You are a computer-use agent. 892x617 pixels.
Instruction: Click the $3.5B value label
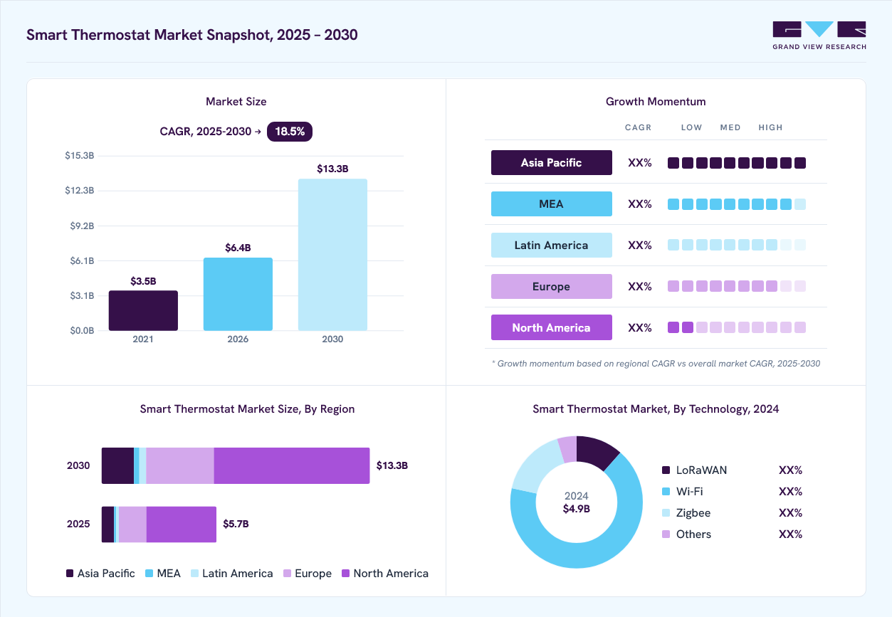143,281
